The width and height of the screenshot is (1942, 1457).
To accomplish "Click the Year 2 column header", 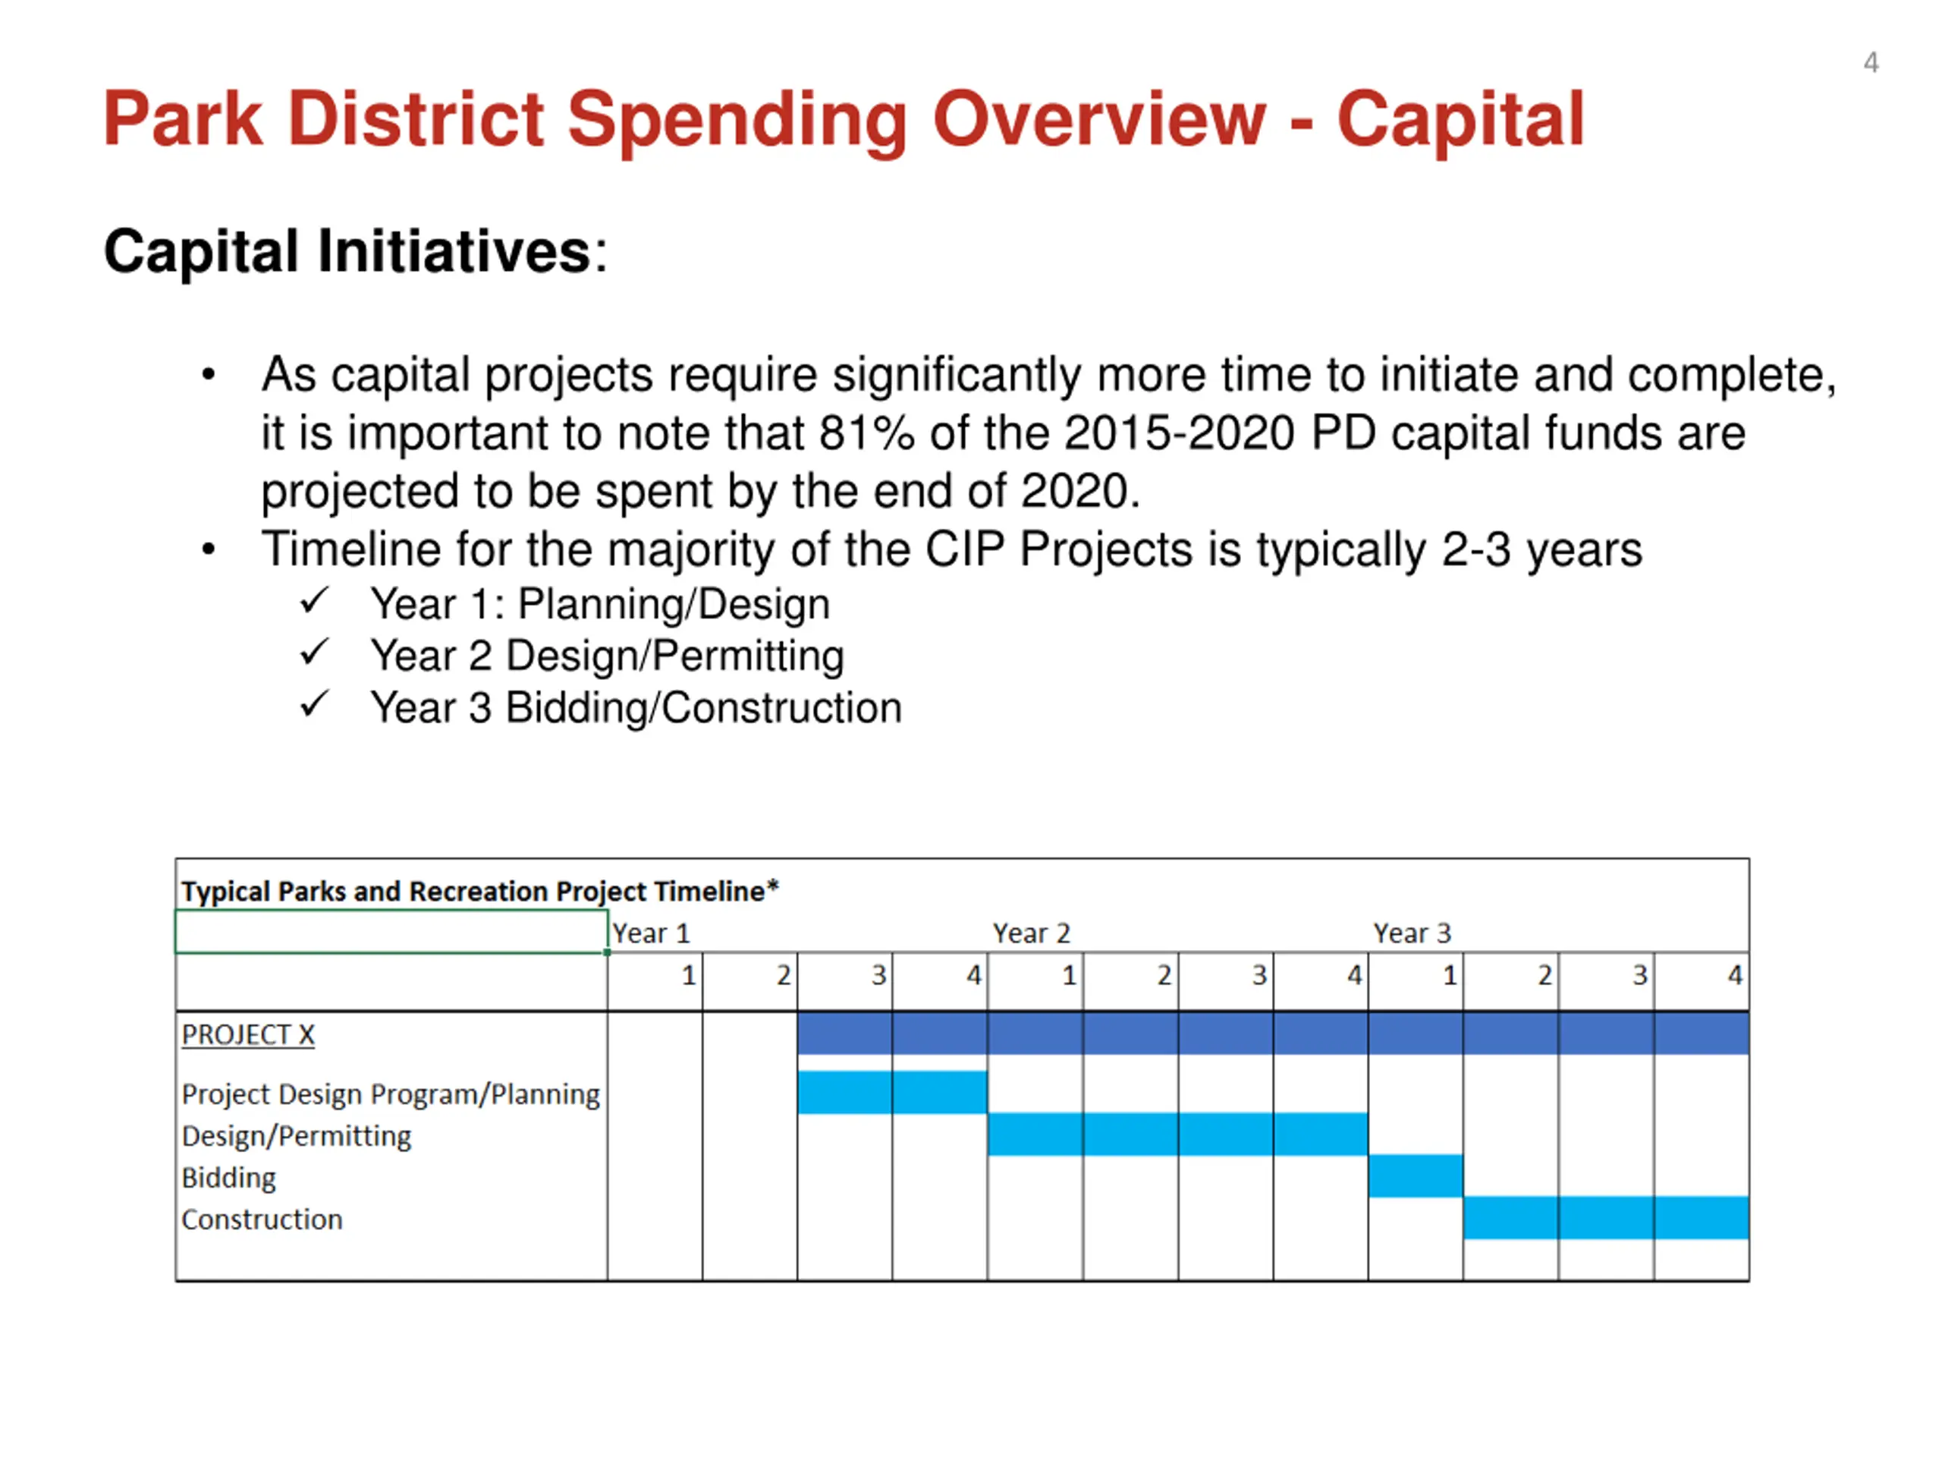I will [x=1032, y=933].
